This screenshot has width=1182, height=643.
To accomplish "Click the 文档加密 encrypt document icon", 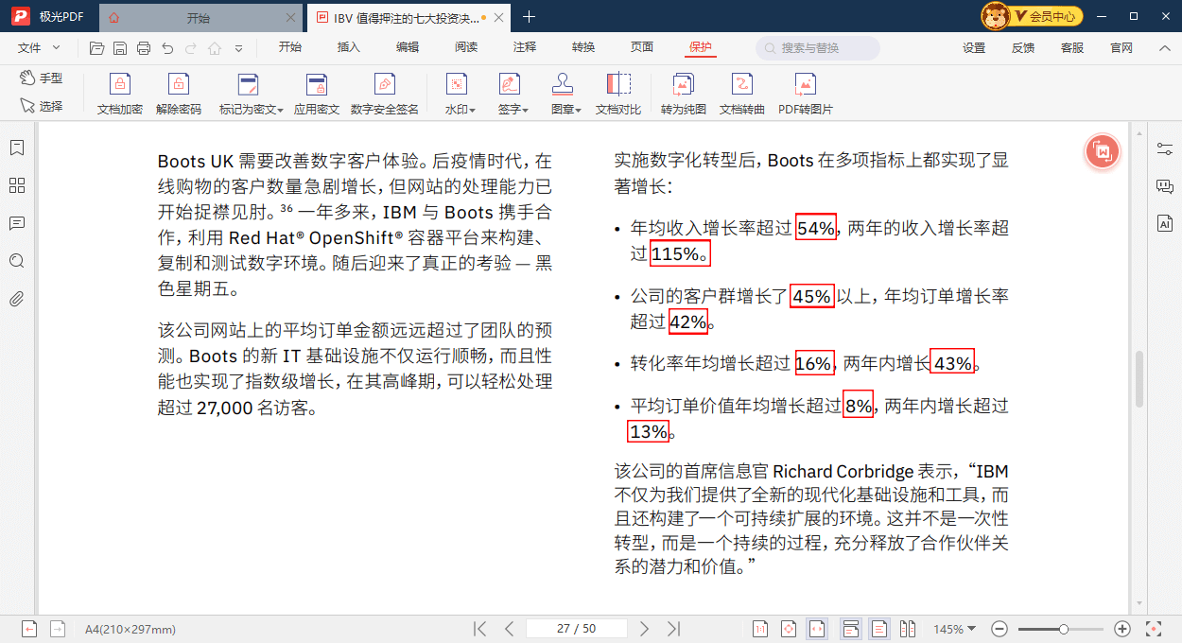I will (x=120, y=85).
